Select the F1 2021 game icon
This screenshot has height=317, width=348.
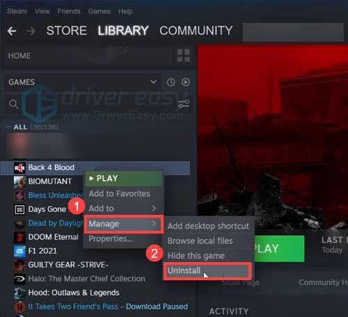[x=19, y=251]
